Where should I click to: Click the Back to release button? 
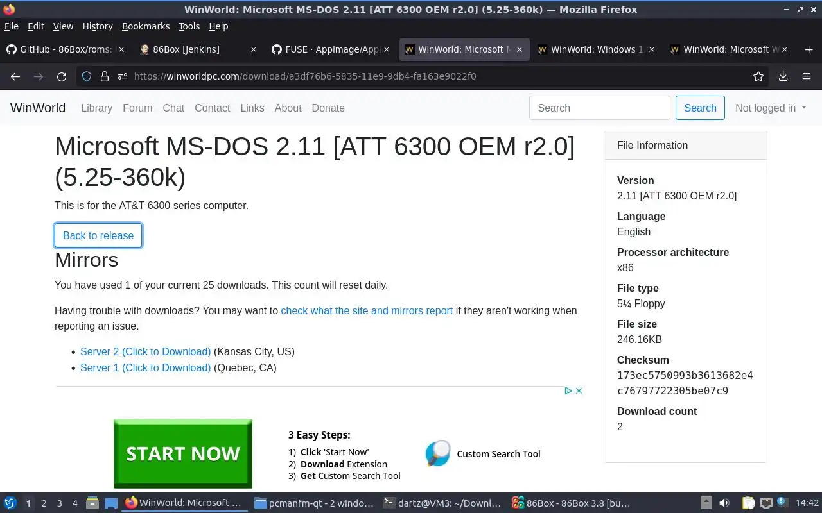click(x=98, y=235)
